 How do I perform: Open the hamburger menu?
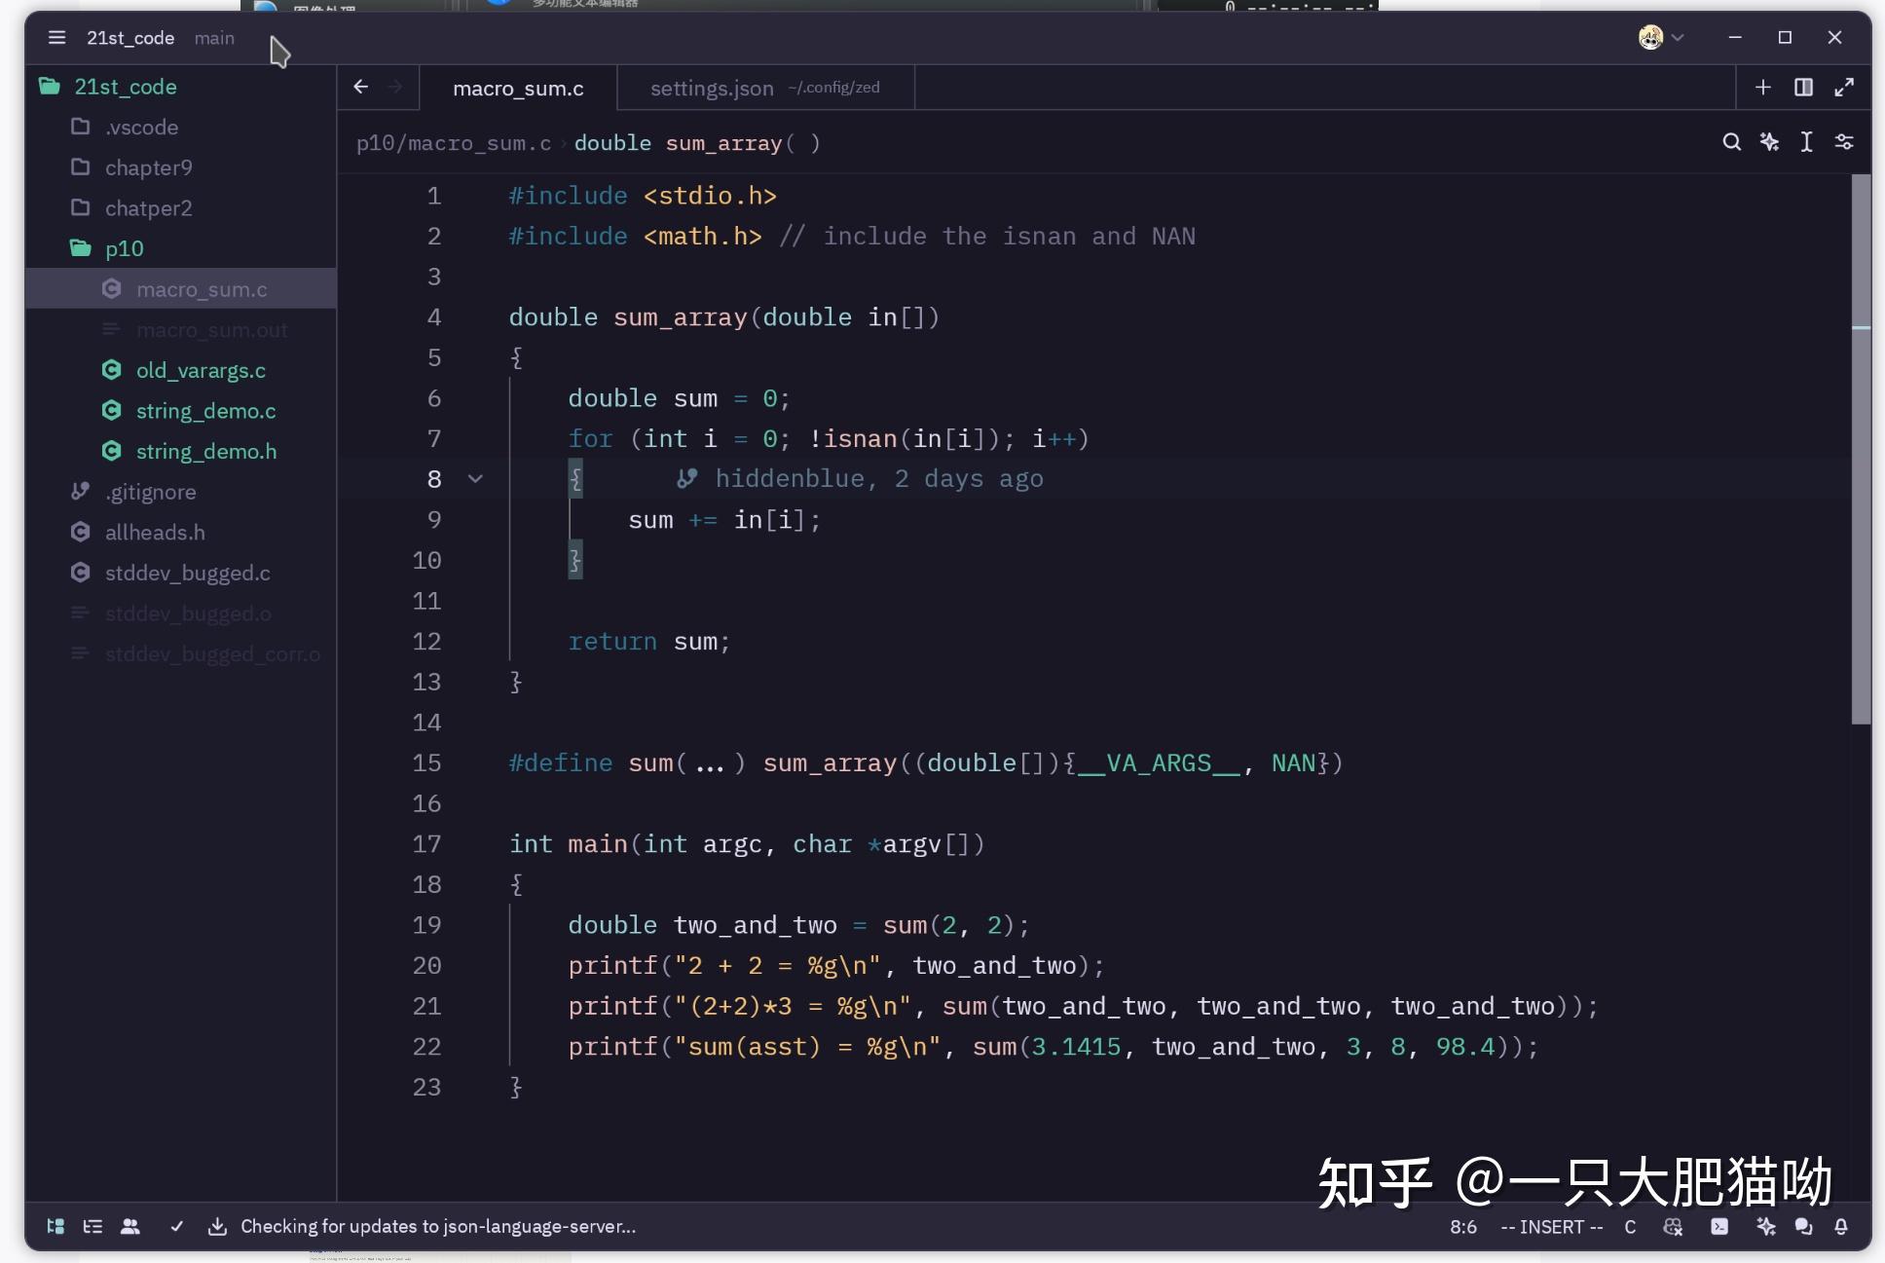[x=56, y=37]
